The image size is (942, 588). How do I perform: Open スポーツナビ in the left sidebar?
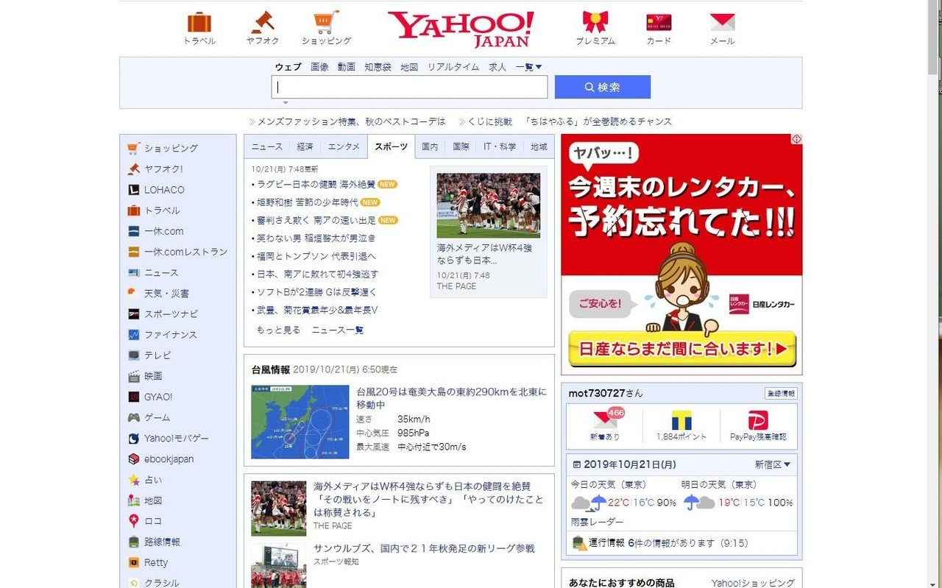click(x=171, y=314)
